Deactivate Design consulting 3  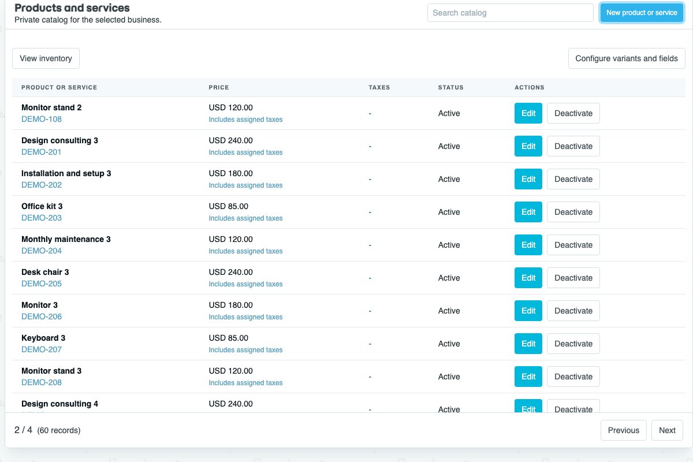573,146
